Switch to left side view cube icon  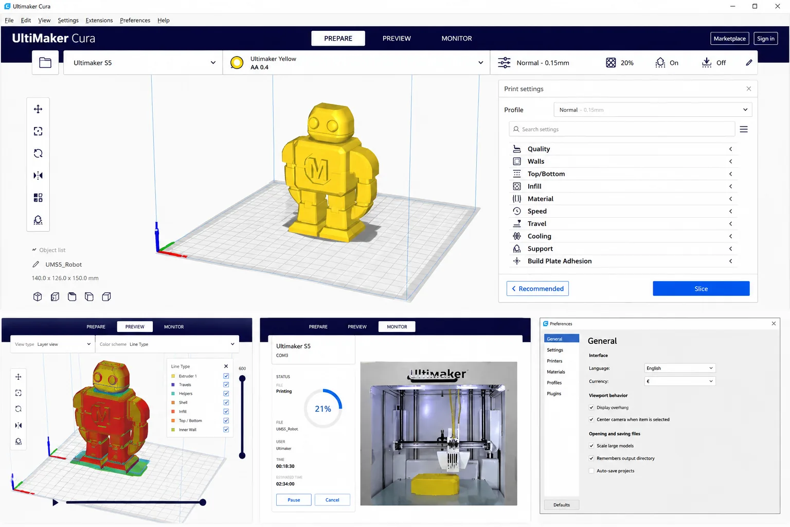pos(89,296)
